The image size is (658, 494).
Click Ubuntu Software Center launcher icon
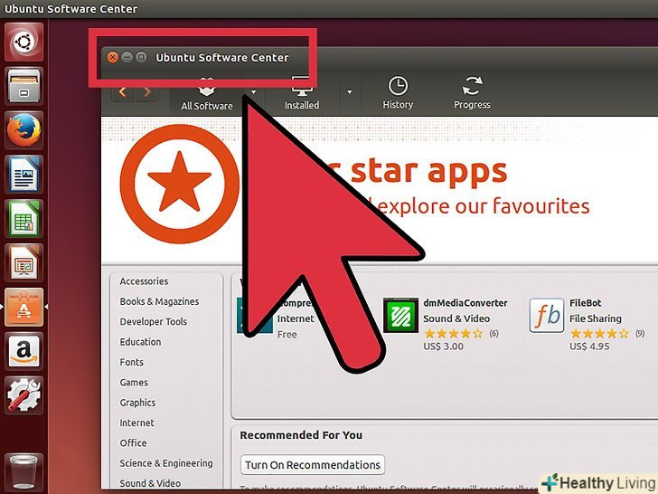[x=23, y=307]
